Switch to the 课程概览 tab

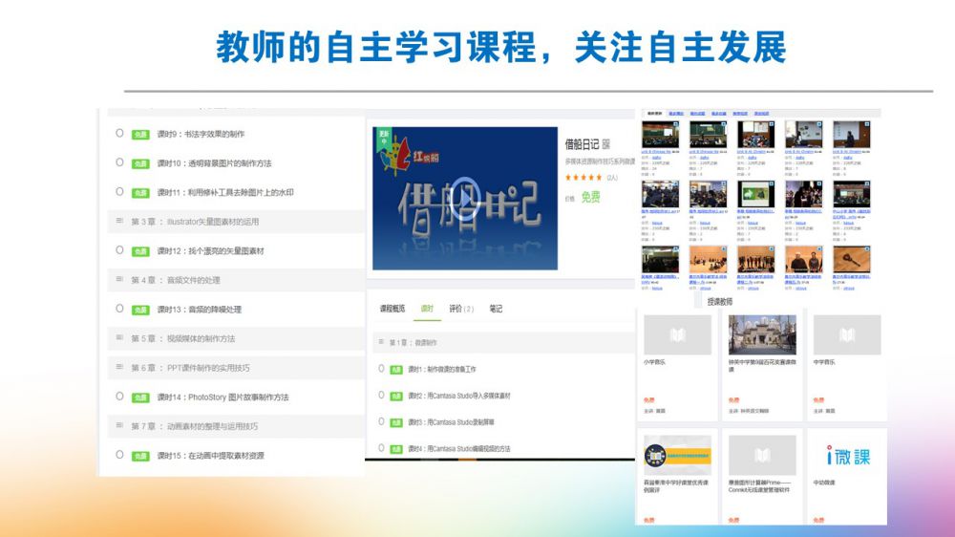click(x=393, y=309)
